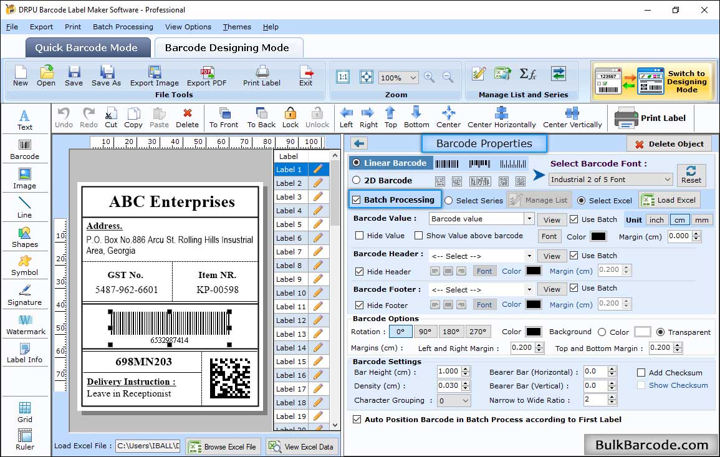Expand the Barcode Header dropdown
720x457 pixels.
529,256
